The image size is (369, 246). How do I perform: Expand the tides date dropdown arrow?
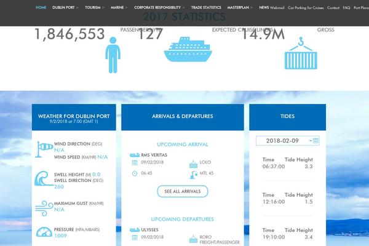(311, 141)
